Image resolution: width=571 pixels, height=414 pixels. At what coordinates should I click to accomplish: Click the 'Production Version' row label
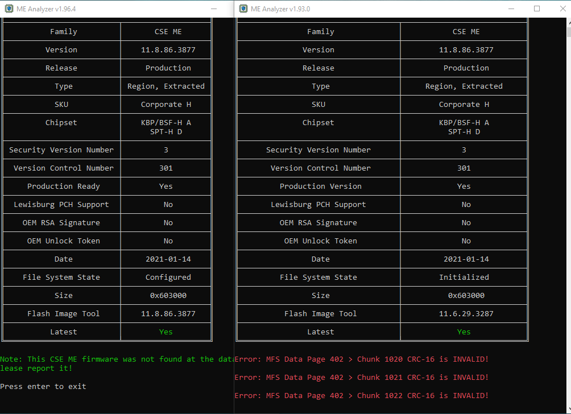click(320, 186)
